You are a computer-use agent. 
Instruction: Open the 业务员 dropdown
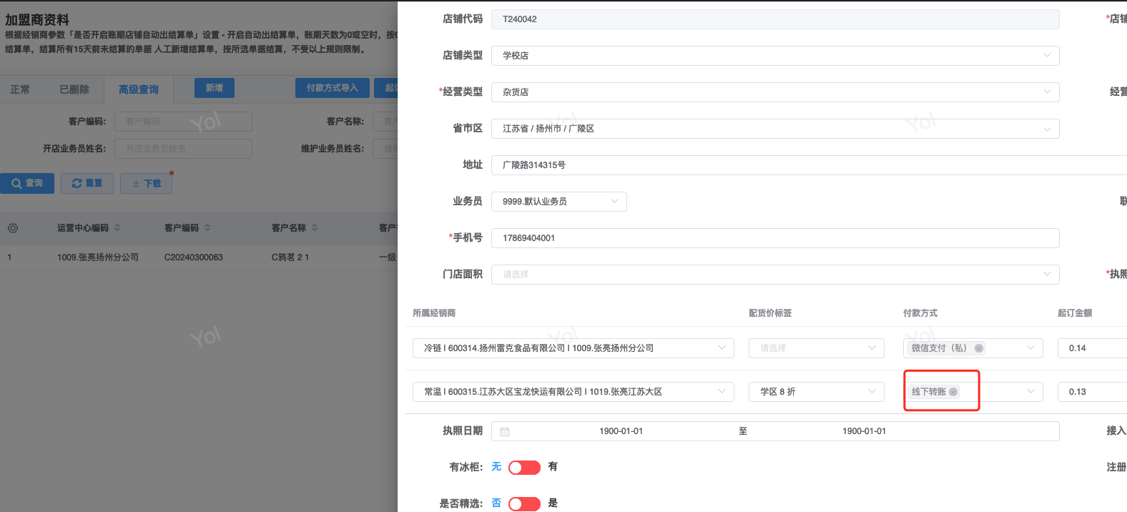point(558,202)
